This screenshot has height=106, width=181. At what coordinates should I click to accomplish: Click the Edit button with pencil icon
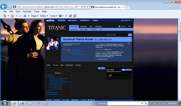point(100,68)
